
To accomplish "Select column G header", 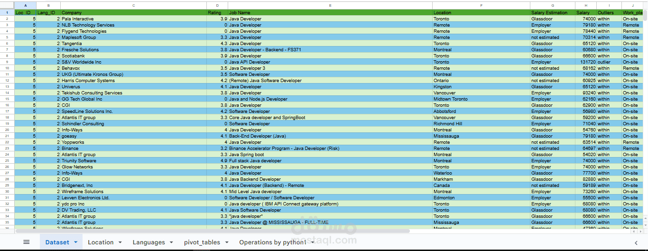I will 553,5.
